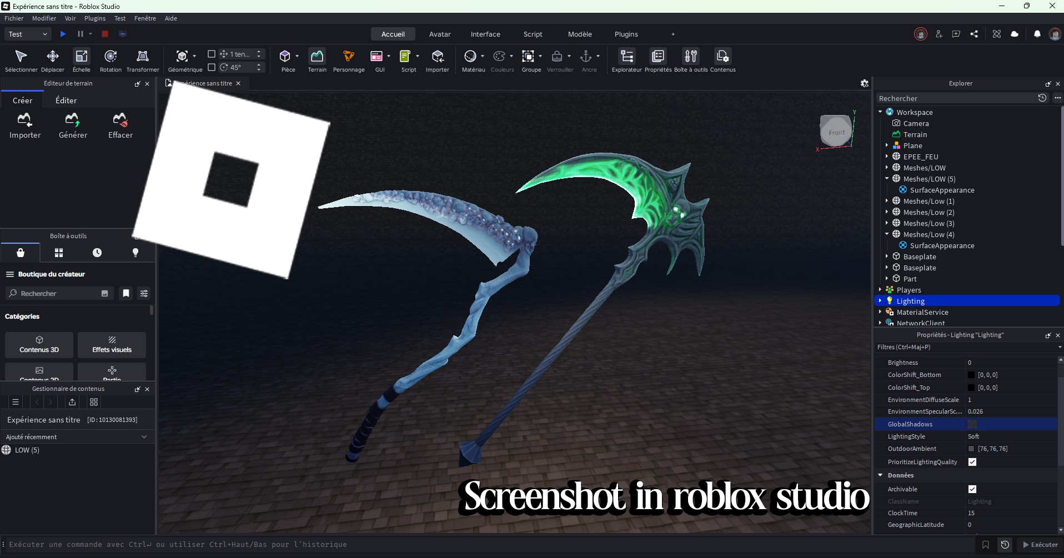This screenshot has width=1064, height=558.
Task: Open the Contenus 3D category
Action: (39, 345)
